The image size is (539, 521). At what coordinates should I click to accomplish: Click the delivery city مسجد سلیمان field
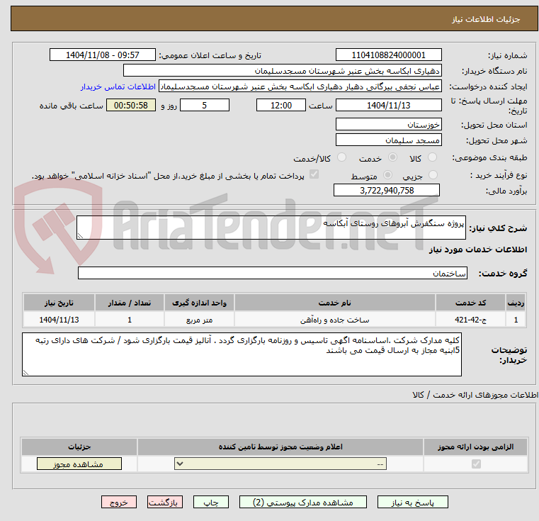tap(388, 140)
